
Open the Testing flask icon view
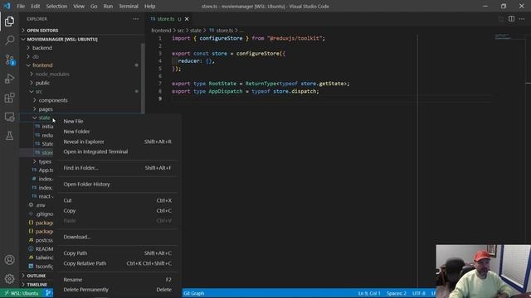coord(9,136)
